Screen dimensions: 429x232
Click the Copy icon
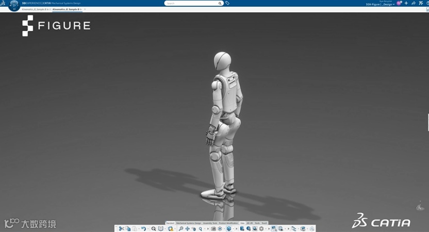(128, 229)
